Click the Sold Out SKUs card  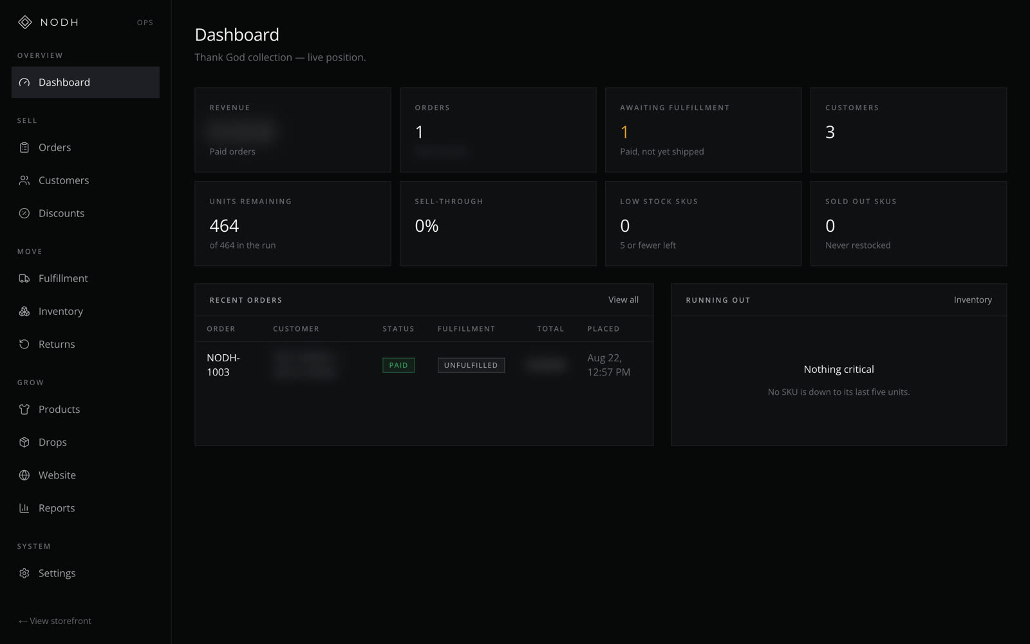(908, 223)
